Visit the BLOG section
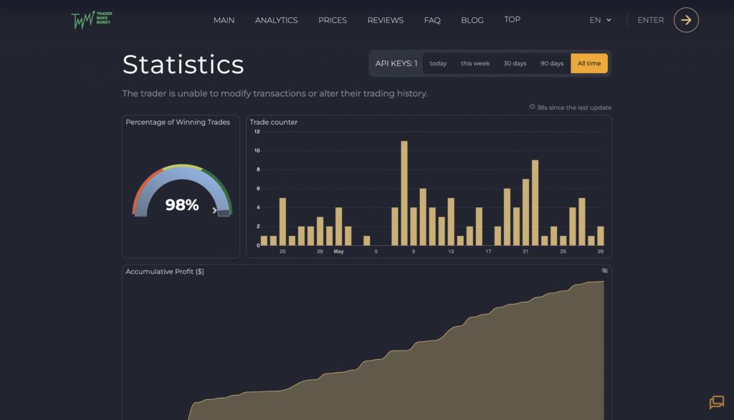 [x=472, y=20]
